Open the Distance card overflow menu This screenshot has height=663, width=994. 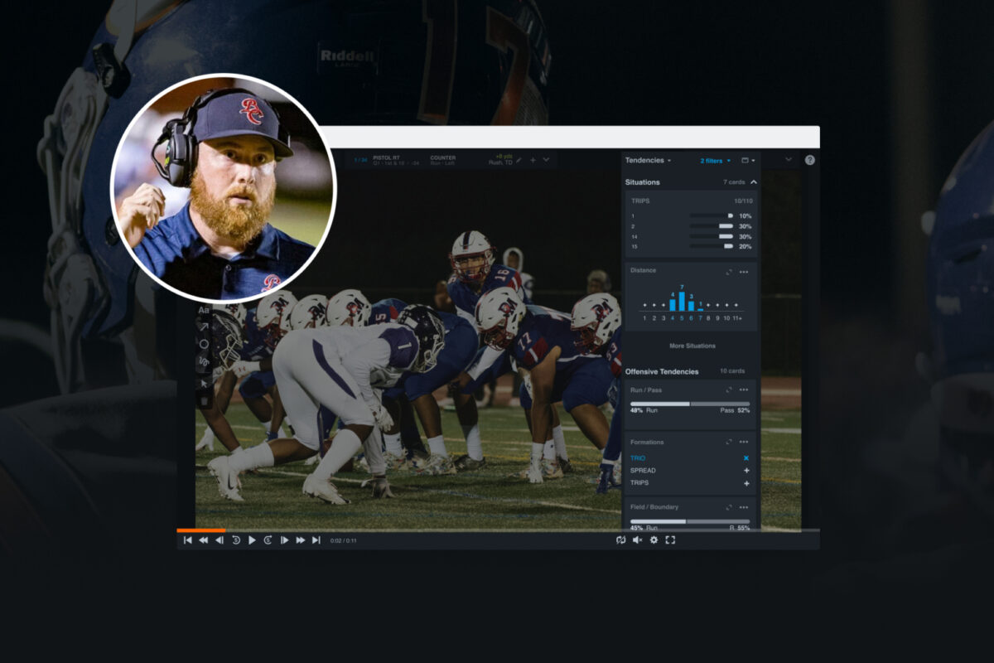(744, 272)
